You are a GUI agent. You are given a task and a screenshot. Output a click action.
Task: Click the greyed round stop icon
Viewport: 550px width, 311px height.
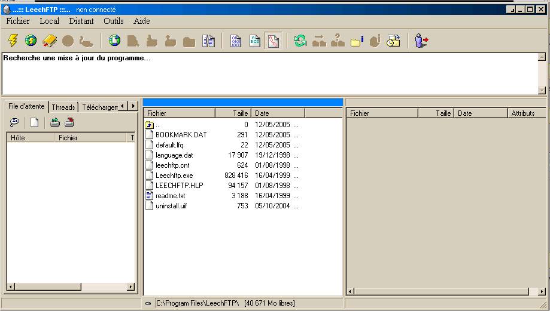[x=68, y=41]
